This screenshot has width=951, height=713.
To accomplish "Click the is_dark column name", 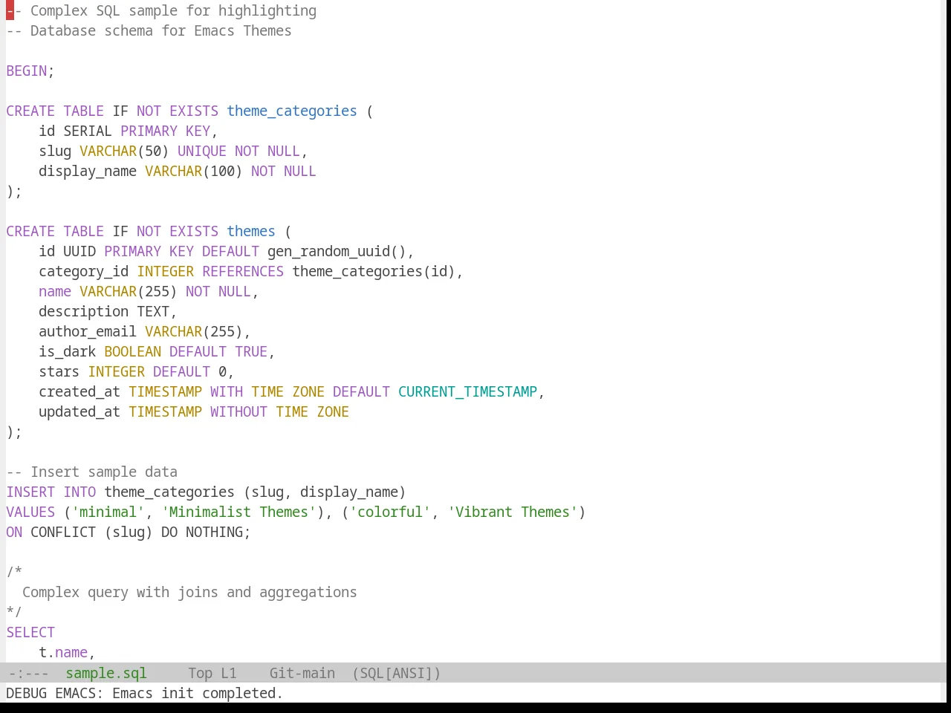I will coord(68,352).
